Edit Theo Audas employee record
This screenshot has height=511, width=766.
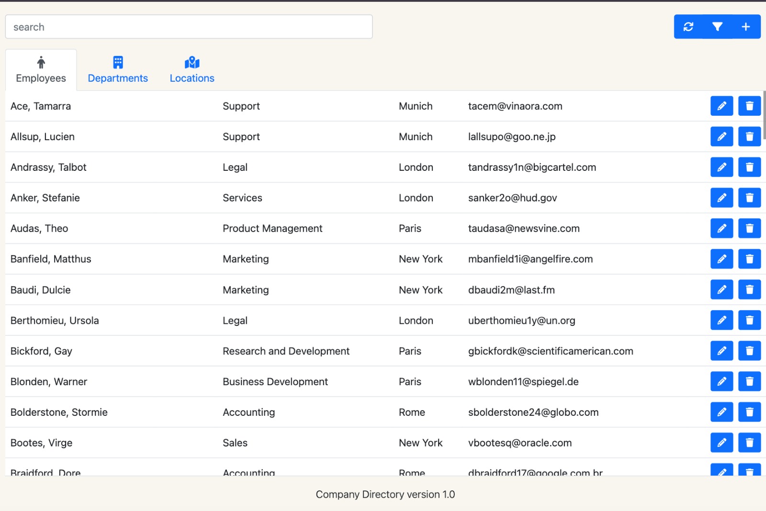[721, 229]
